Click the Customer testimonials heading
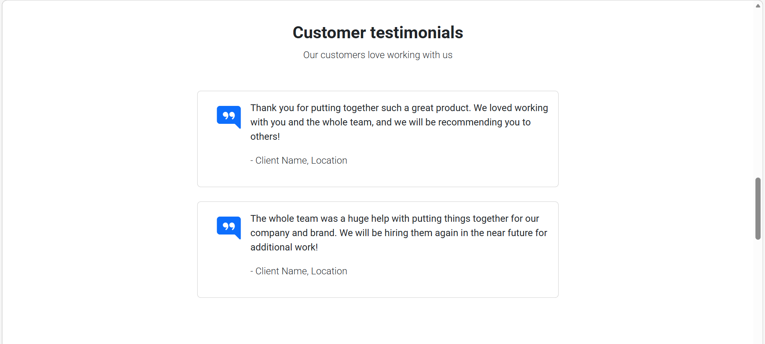 [x=378, y=33]
